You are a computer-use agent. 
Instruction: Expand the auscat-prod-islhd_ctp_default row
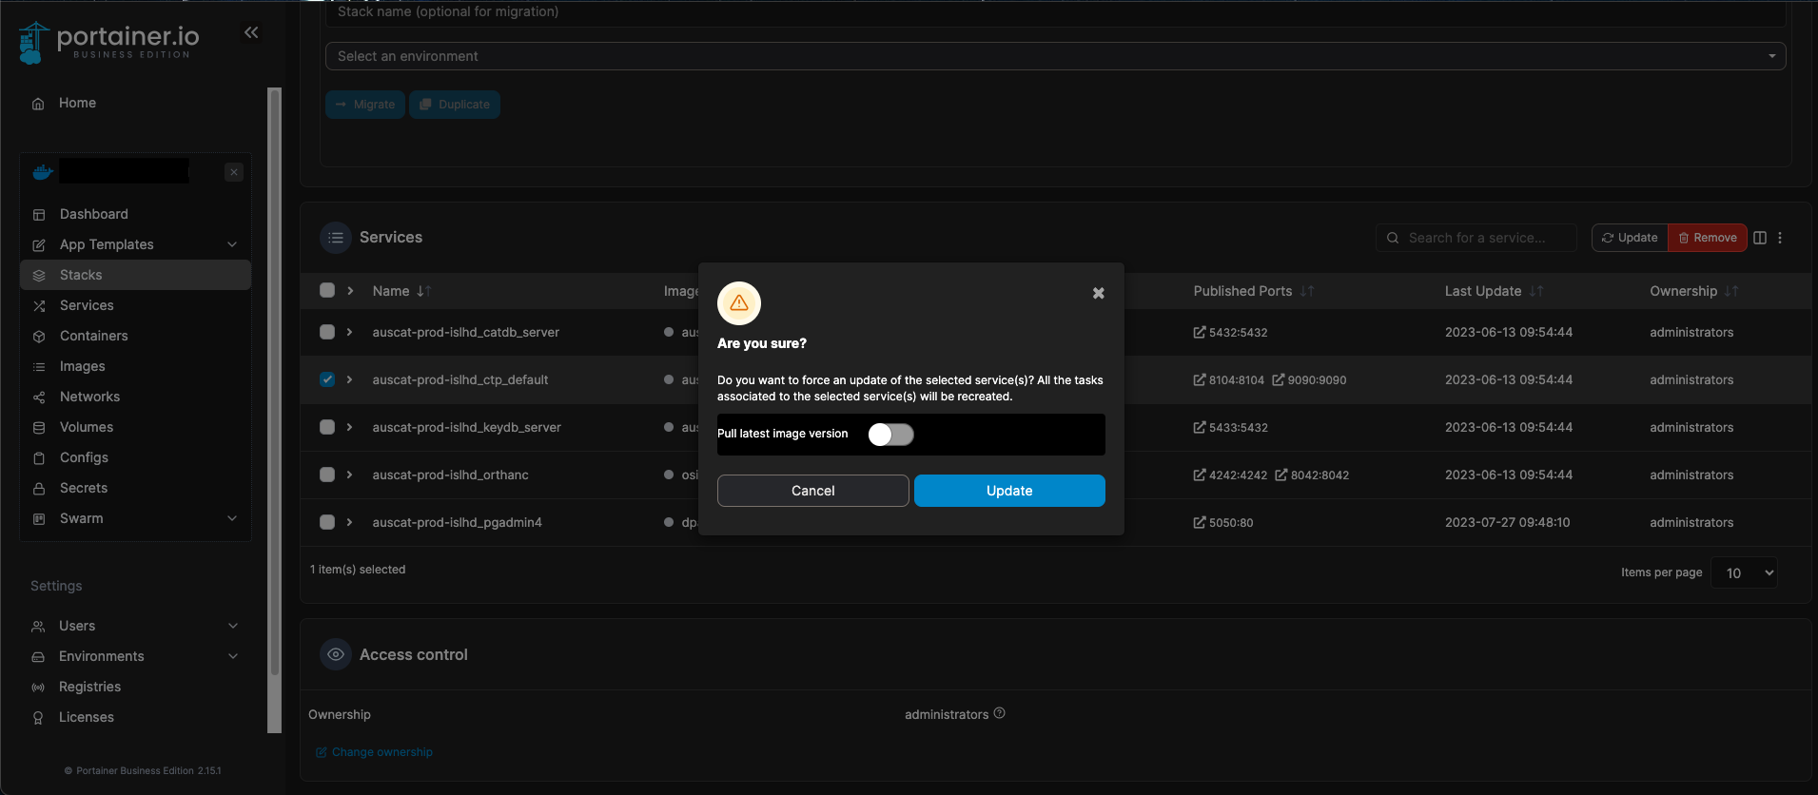click(350, 379)
